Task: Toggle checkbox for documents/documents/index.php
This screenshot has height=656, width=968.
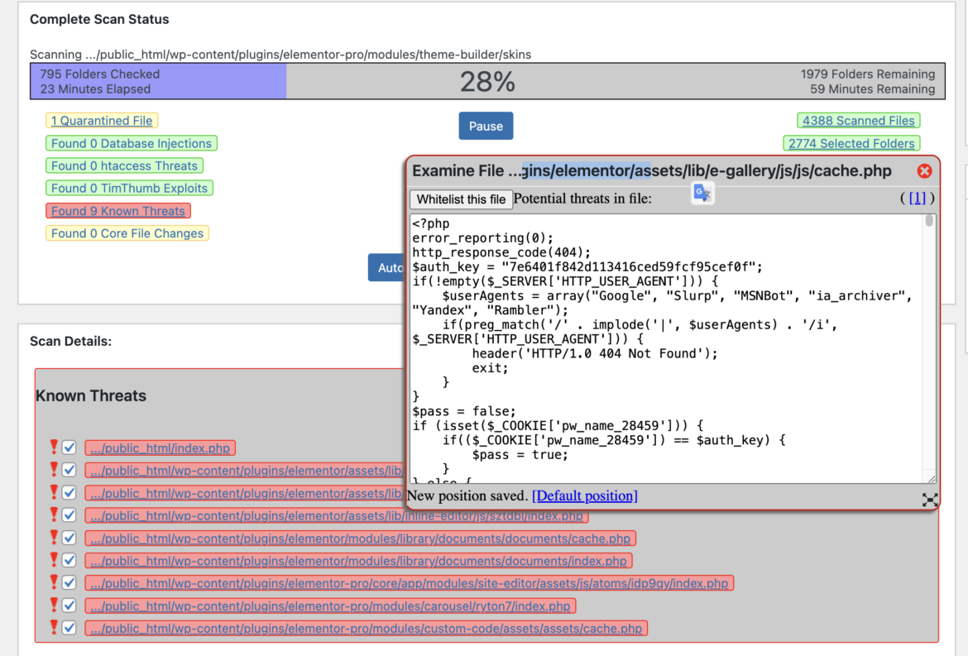Action: [69, 560]
